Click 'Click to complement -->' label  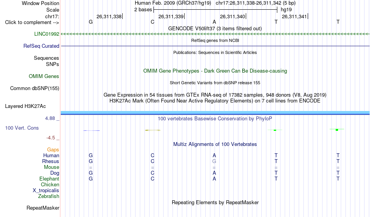[x=32, y=23]
